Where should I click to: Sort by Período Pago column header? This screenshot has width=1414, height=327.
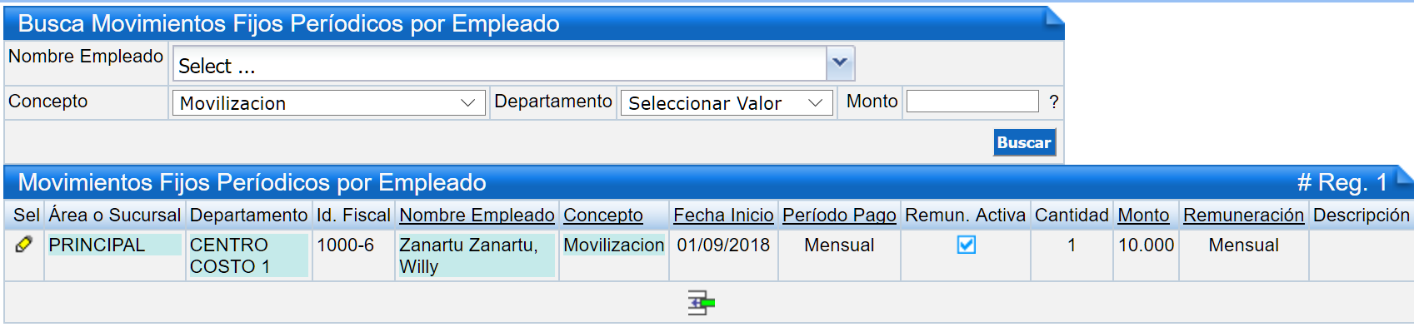(x=839, y=215)
